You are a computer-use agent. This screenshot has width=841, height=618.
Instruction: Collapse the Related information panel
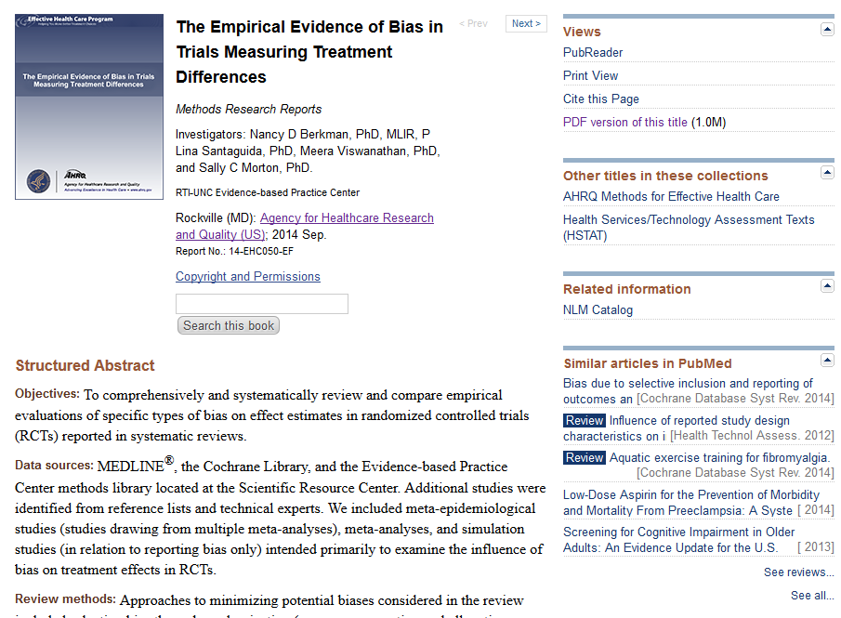click(x=827, y=286)
